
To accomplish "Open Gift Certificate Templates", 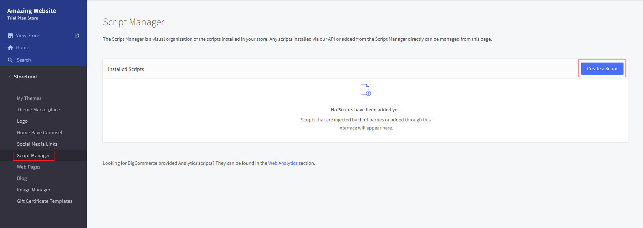I will click(45, 201).
